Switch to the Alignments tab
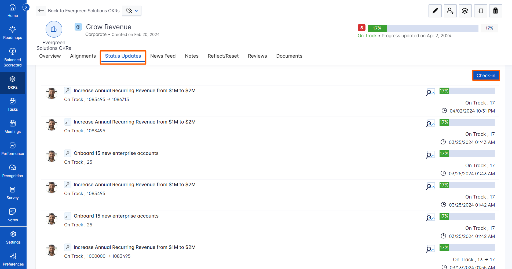Image resolution: width=512 pixels, height=269 pixels. [83, 56]
